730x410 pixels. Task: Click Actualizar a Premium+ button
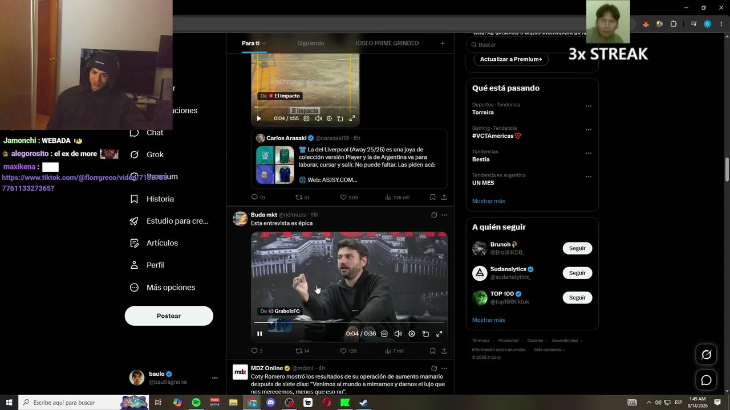[x=511, y=59]
